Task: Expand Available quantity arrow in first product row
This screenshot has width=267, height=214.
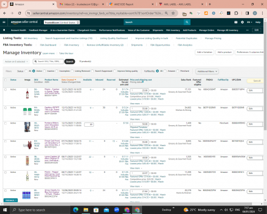Action: (93, 90)
